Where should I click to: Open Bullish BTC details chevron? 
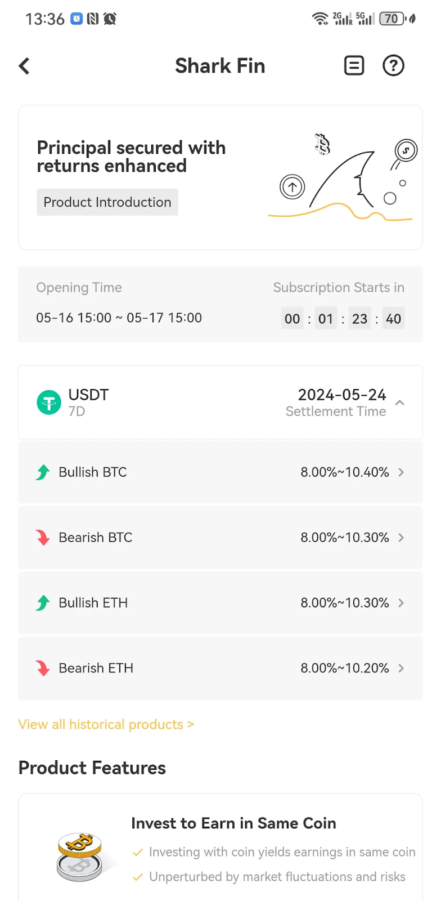pos(401,472)
